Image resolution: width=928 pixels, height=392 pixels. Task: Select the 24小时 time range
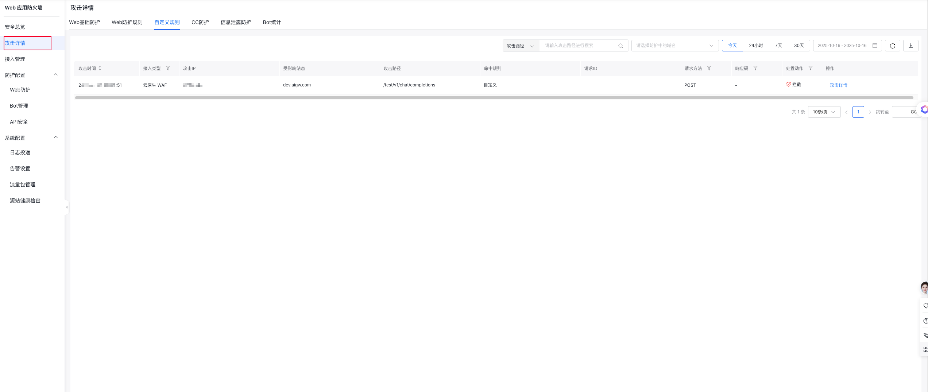[756, 46]
